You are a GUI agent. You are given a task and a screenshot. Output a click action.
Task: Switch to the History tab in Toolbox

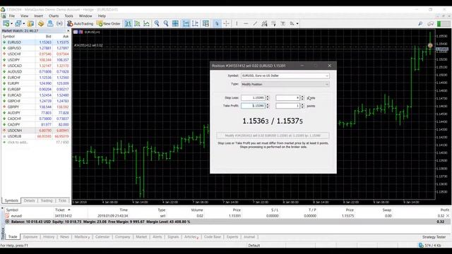[49, 237]
